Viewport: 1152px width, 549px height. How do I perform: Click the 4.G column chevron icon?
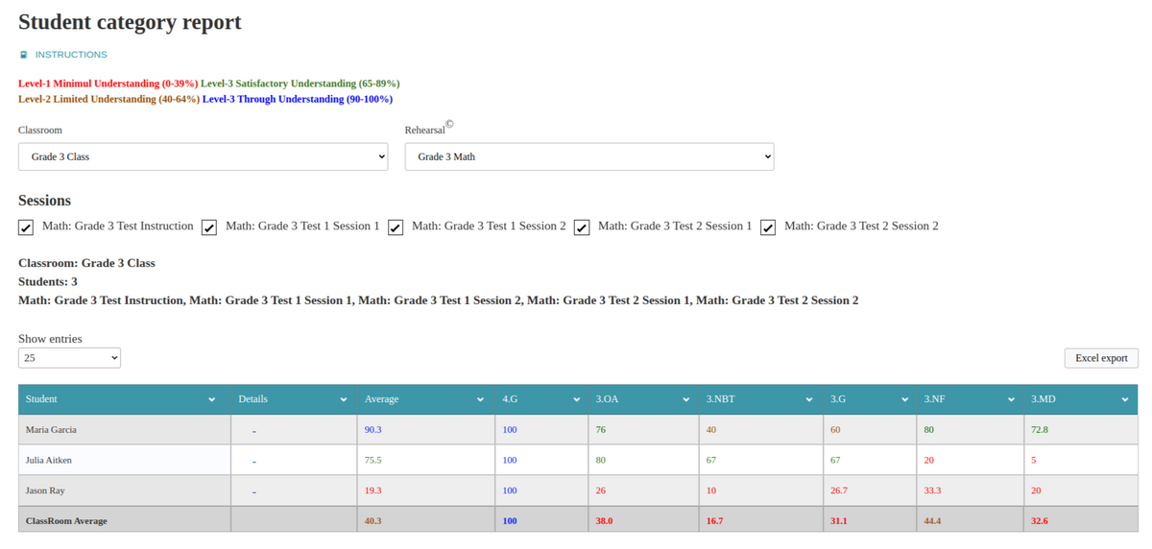[576, 399]
